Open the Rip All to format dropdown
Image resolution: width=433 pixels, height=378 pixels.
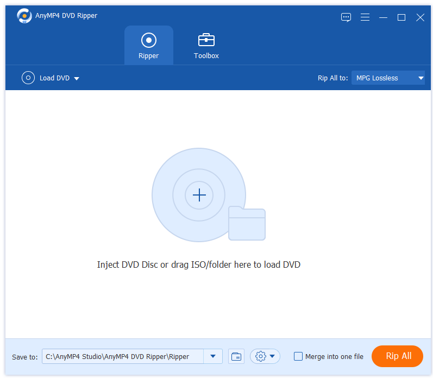pos(388,78)
